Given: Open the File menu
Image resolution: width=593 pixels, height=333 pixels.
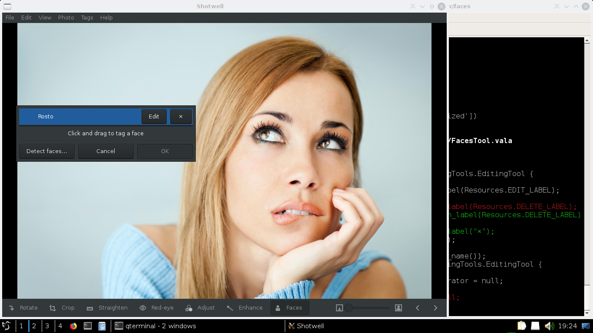Looking at the screenshot, I should (10, 18).
